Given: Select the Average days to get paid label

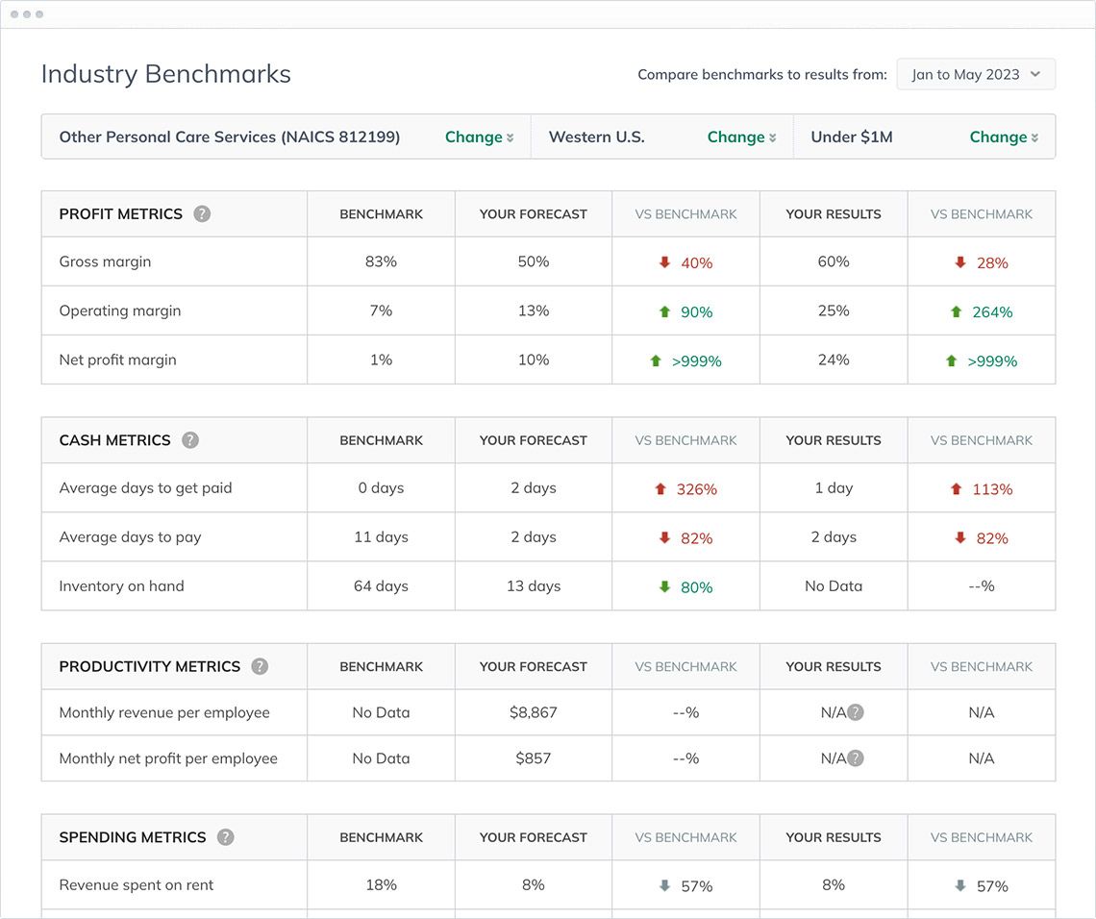Looking at the screenshot, I should (x=145, y=487).
